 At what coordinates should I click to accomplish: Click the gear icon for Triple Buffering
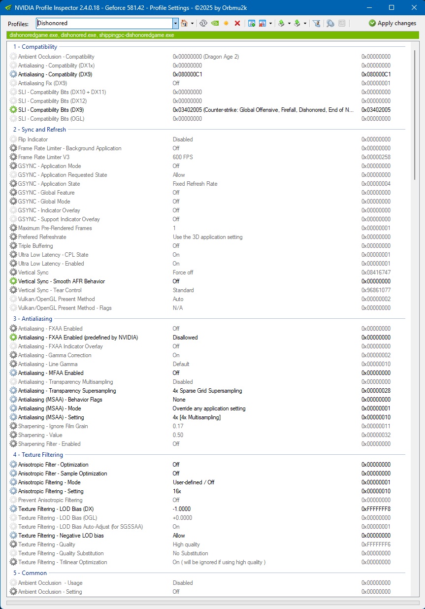coord(13,246)
